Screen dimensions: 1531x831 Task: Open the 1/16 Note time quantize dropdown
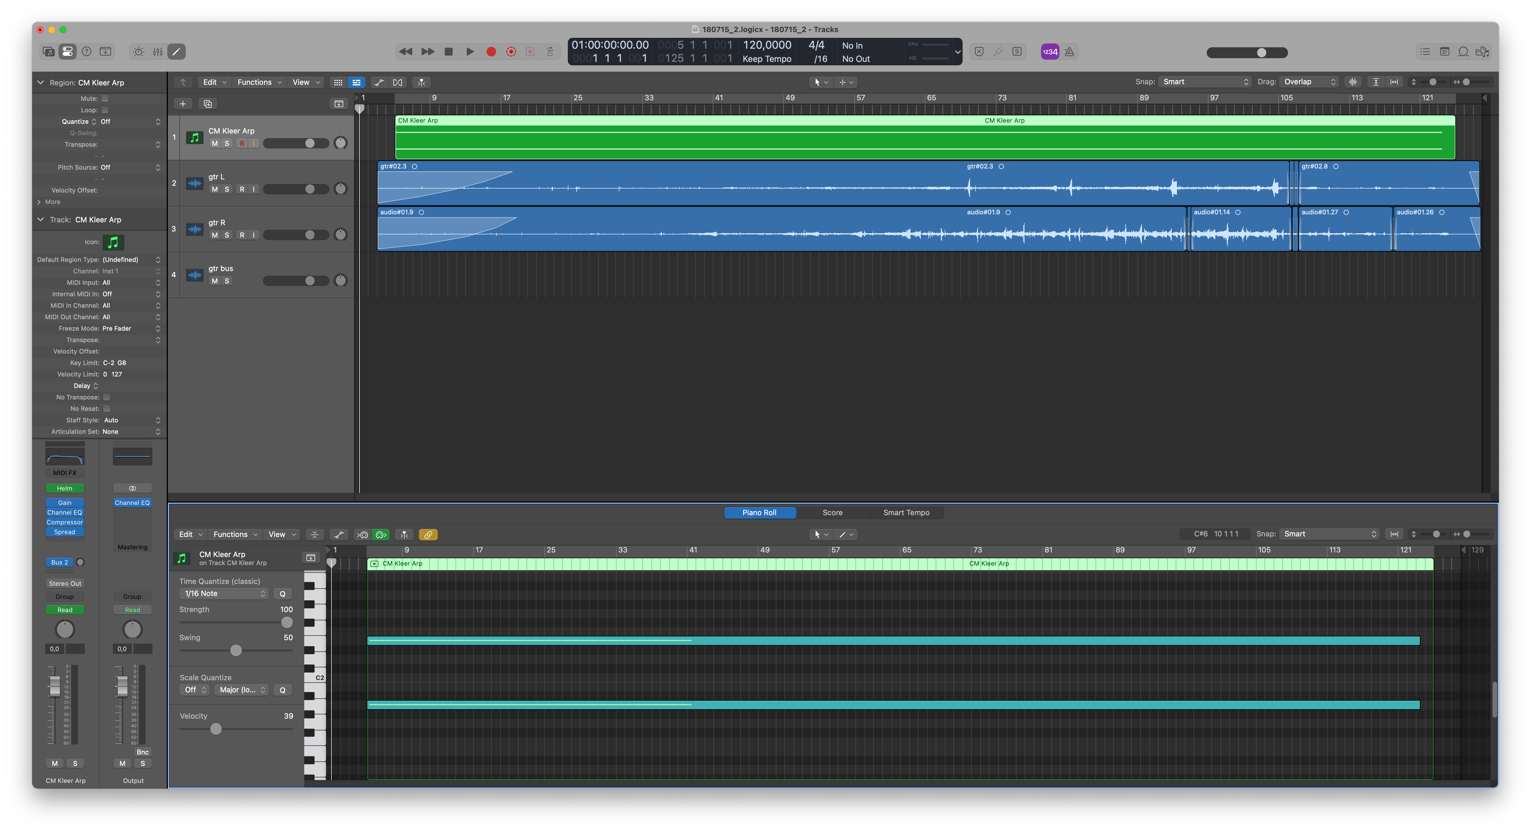point(223,594)
